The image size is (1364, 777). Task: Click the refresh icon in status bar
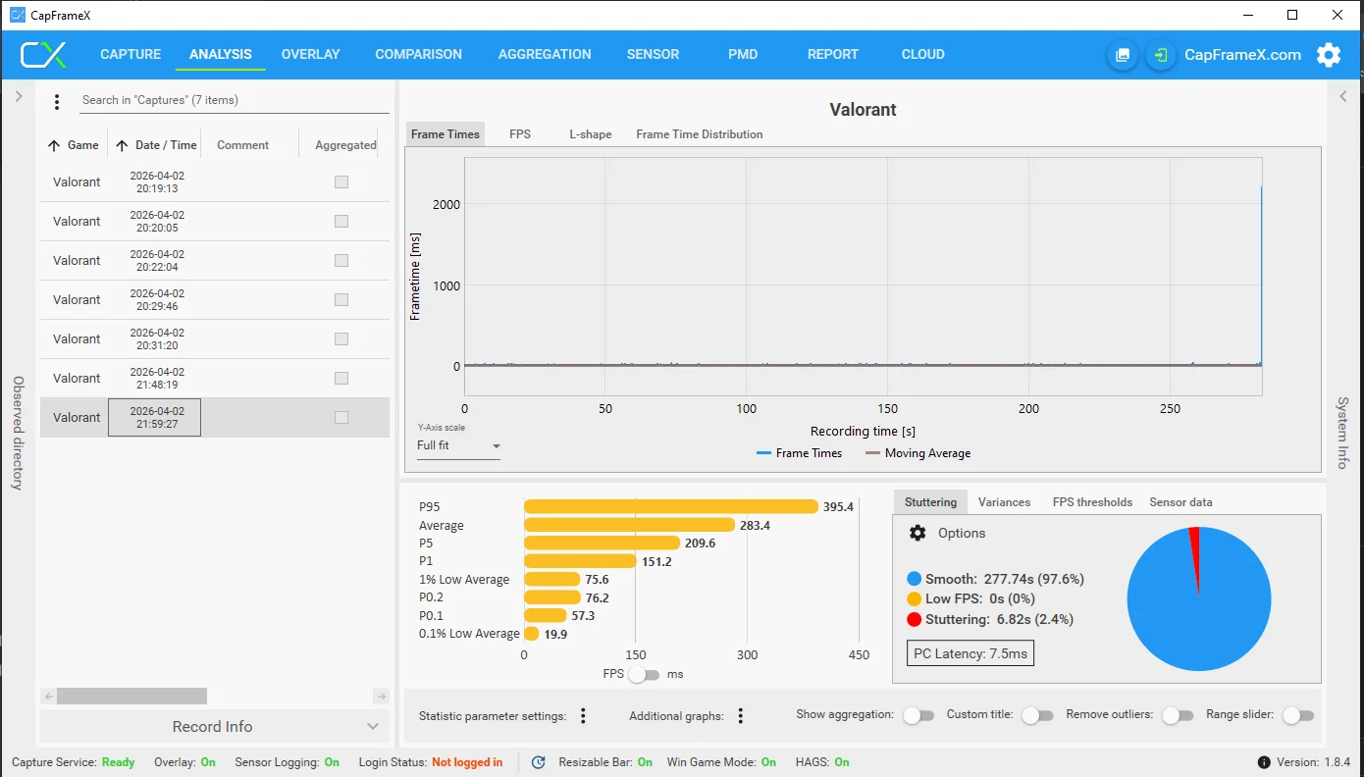(x=538, y=762)
